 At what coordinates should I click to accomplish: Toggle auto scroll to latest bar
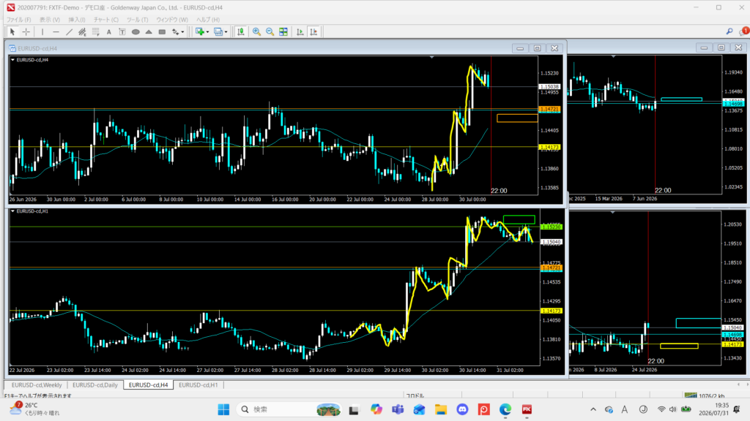(300, 32)
